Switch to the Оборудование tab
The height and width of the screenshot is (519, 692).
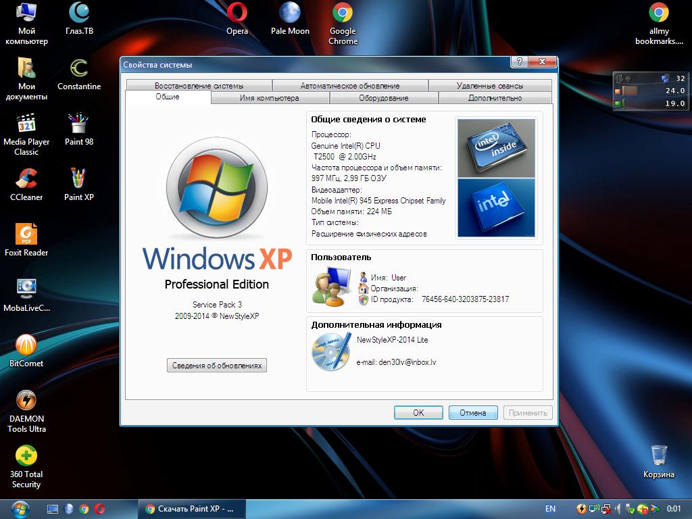point(384,98)
